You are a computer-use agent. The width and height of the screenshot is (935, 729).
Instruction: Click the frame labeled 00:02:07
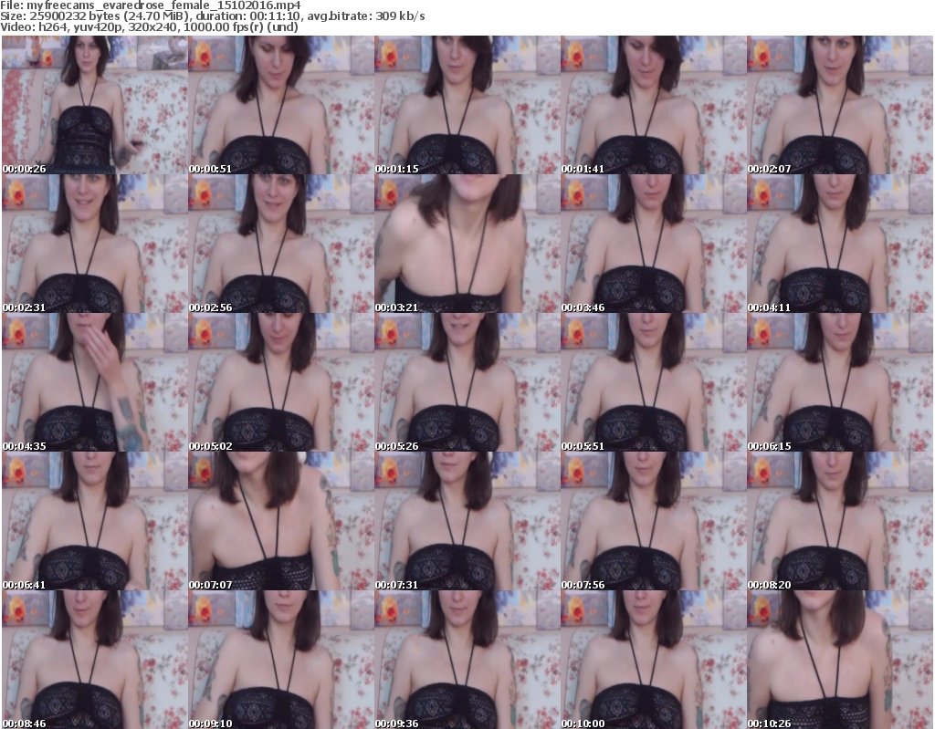click(839, 105)
